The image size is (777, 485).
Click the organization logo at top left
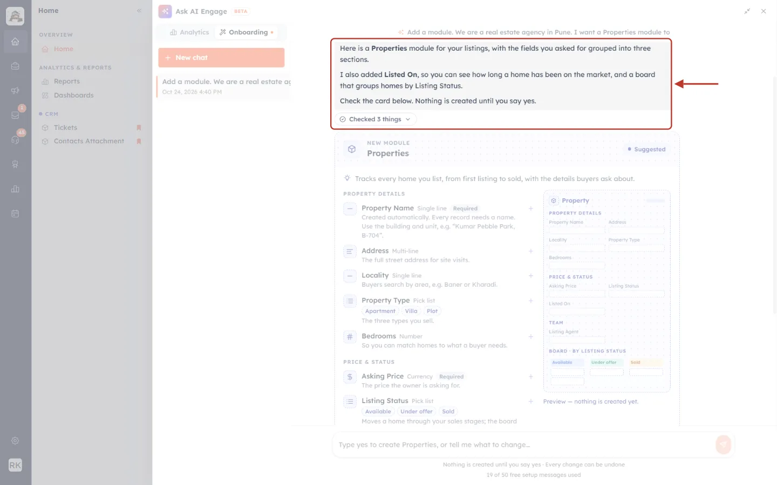[x=15, y=16]
